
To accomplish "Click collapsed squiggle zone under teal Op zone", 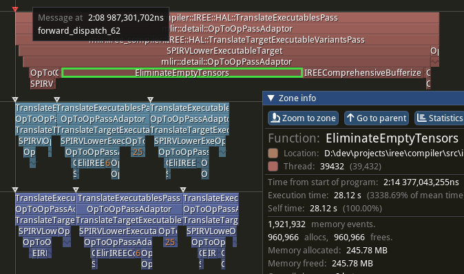I will tap(32, 163).
